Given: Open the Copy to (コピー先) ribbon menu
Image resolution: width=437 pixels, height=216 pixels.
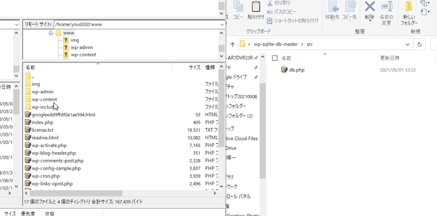Looking at the screenshot, I should click(x=350, y=11).
